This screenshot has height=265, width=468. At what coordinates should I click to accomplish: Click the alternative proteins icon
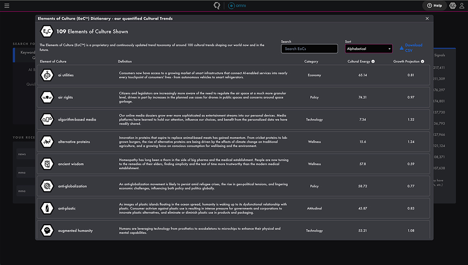click(47, 142)
